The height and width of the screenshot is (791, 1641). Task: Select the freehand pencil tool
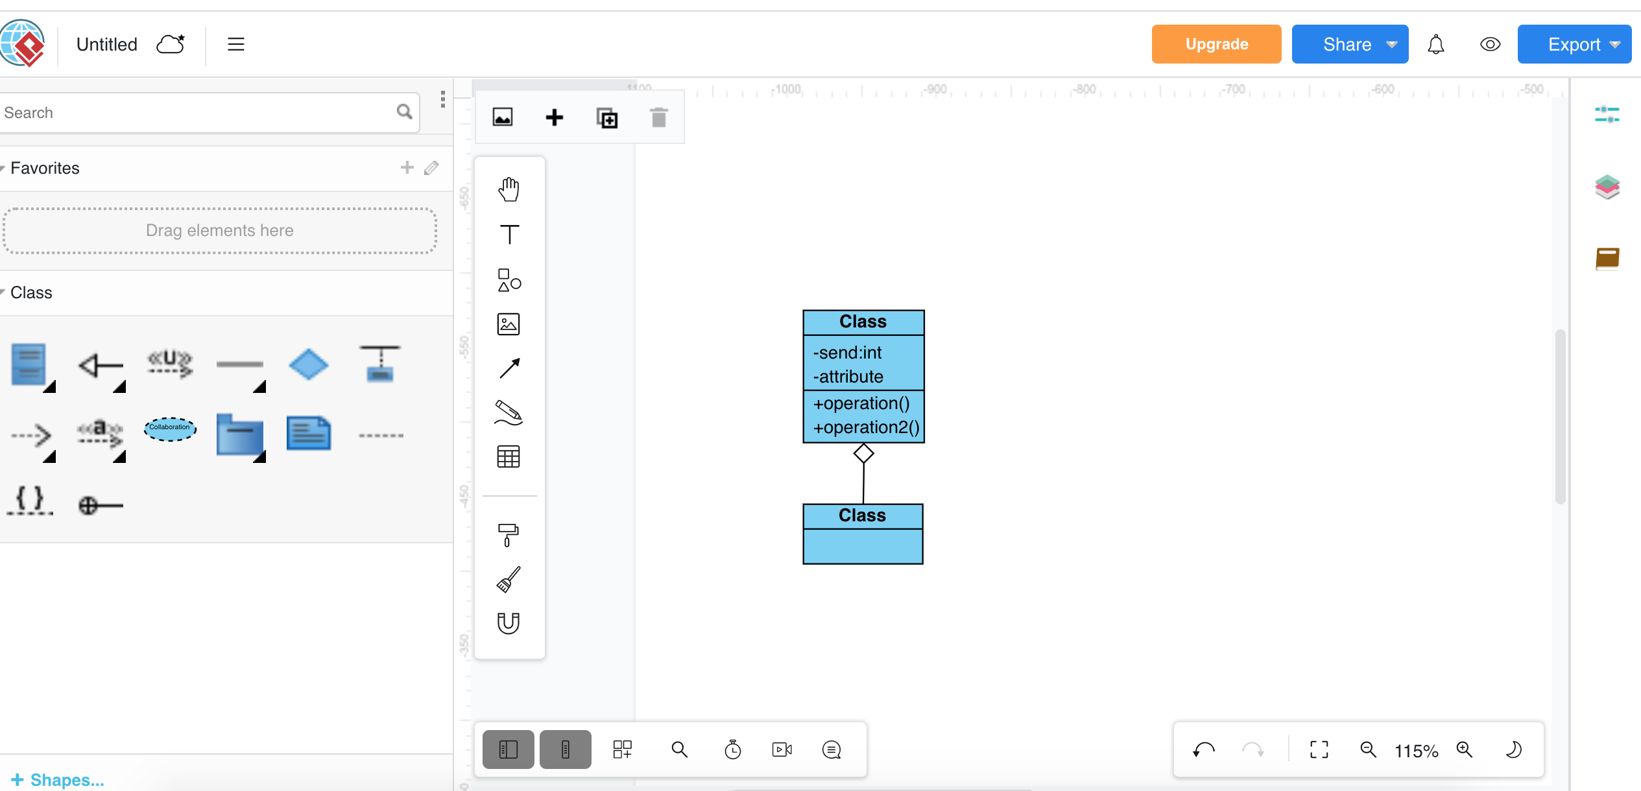pyautogui.click(x=509, y=412)
